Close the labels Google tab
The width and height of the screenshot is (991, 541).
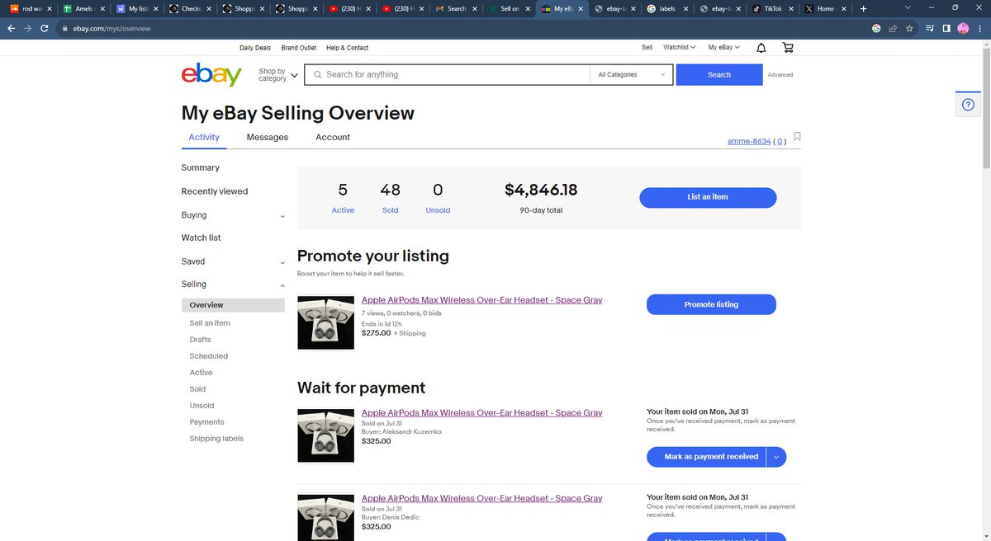[x=686, y=8]
